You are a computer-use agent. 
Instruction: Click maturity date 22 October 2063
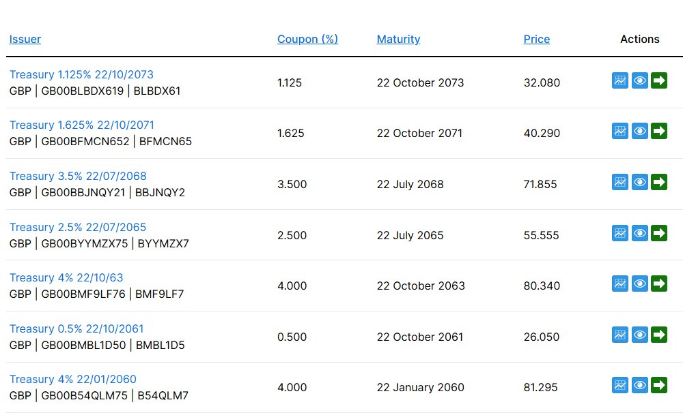(421, 286)
